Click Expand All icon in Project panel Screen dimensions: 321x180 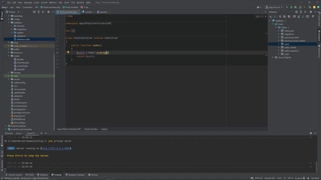pos(39,12)
